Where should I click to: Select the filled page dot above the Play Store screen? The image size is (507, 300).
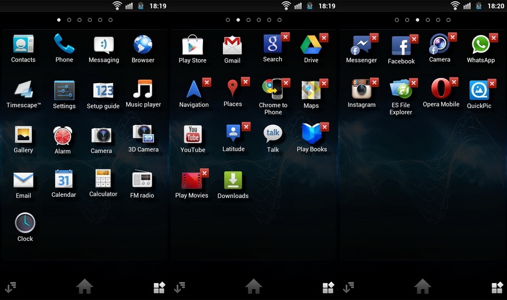coord(238,20)
